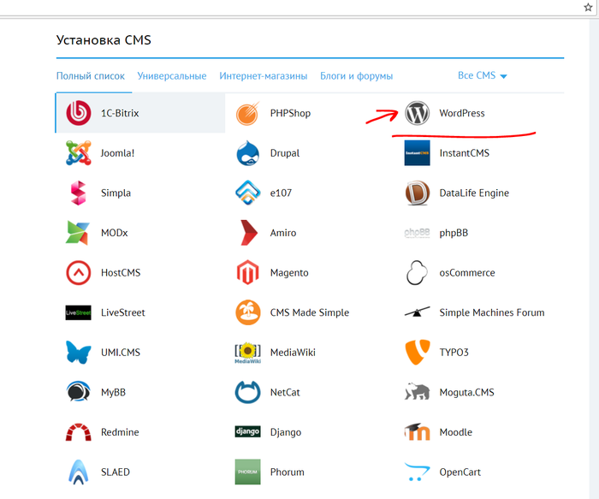Click the Magento text link
The image size is (599, 499).
point(289,273)
